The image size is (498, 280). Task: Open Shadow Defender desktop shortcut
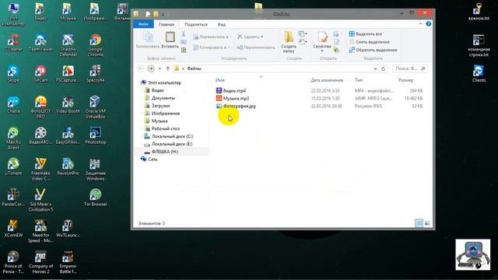tap(68, 45)
